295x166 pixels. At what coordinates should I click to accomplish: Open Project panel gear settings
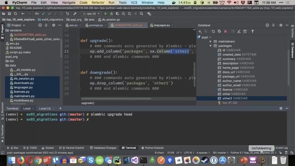pyautogui.click(x=53, y=25)
